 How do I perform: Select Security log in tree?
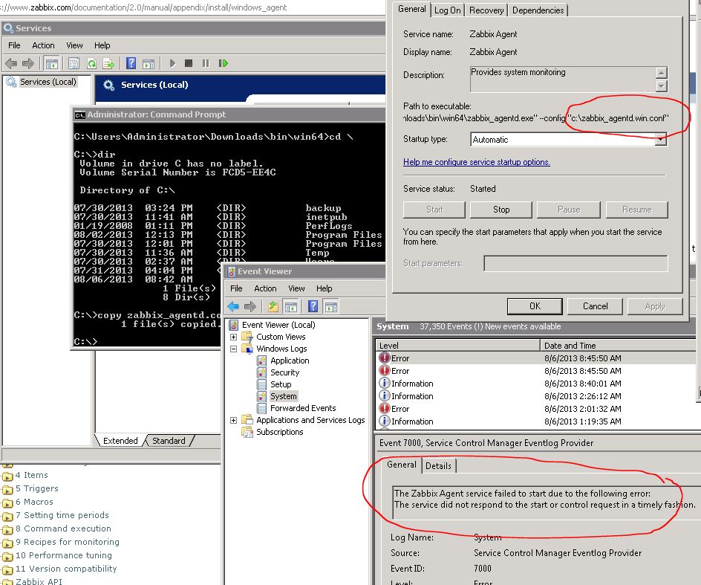click(x=285, y=373)
